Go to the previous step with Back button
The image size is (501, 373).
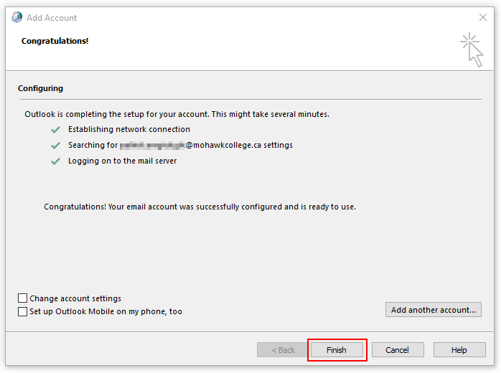click(283, 350)
